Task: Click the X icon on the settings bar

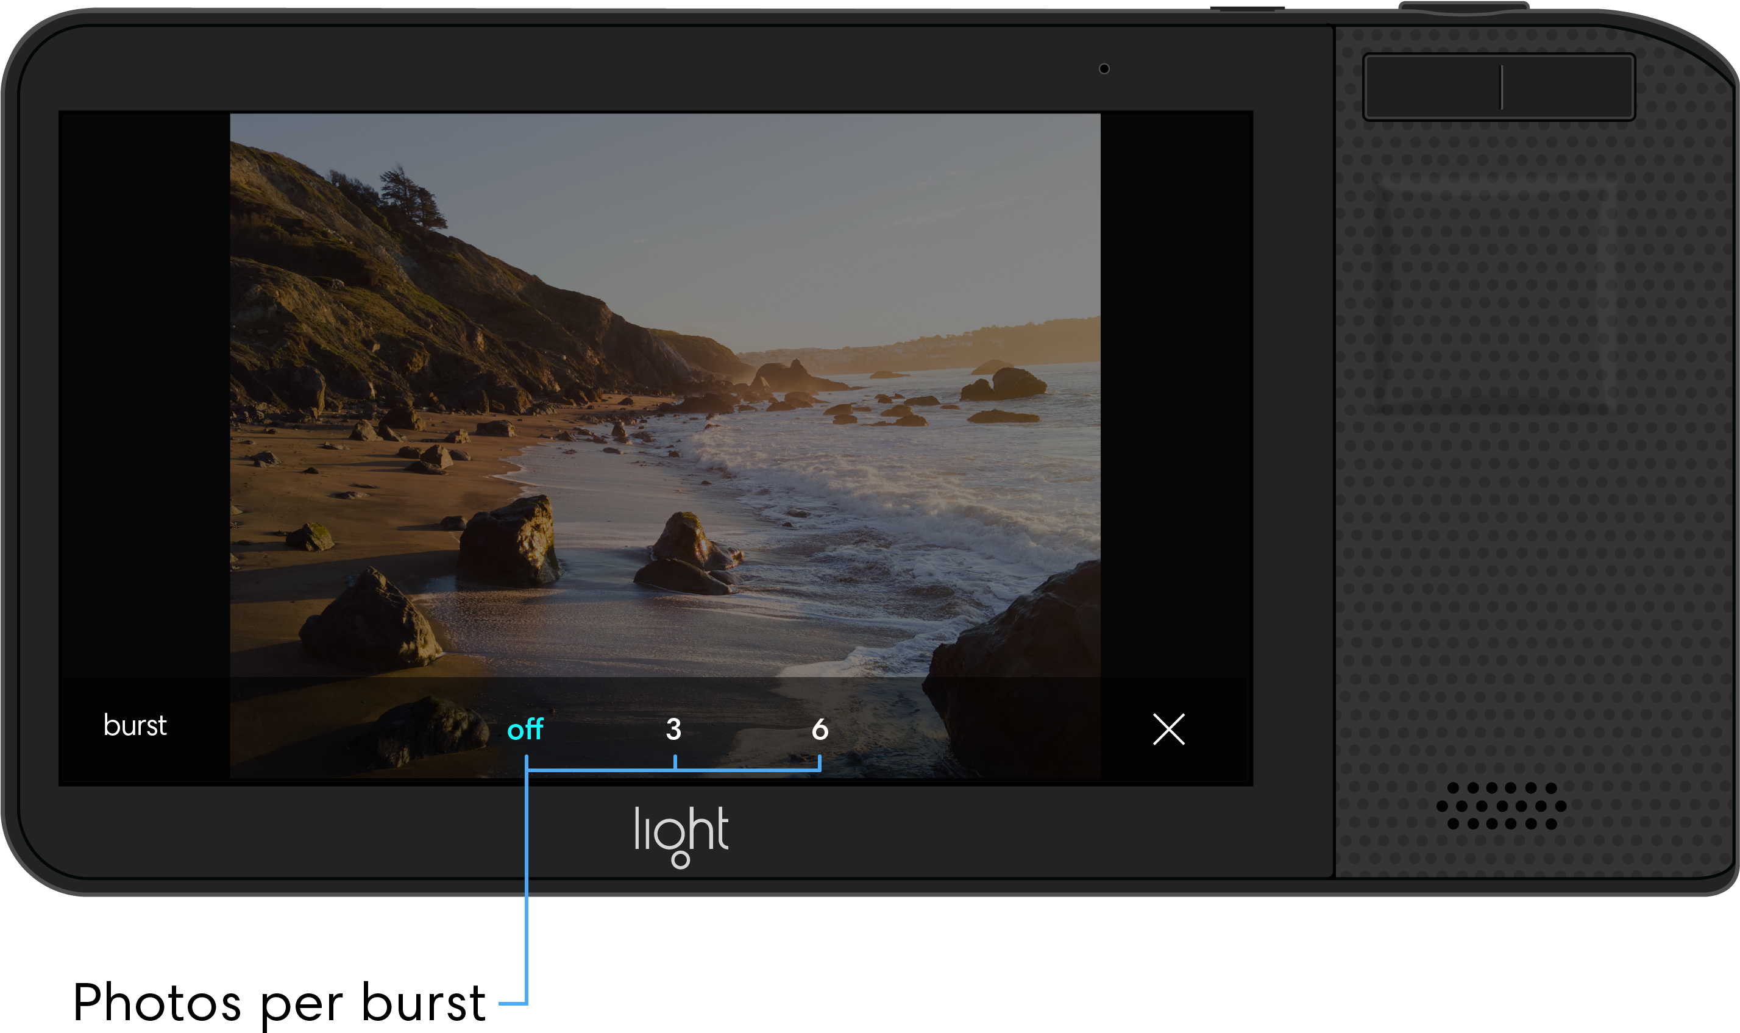Action: coord(1168,729)
